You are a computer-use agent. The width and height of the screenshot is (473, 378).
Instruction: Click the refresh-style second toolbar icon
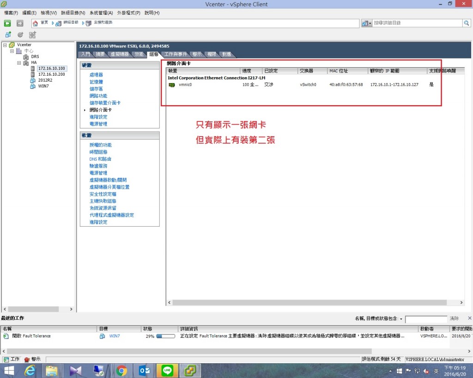click(x=20, y=35)
